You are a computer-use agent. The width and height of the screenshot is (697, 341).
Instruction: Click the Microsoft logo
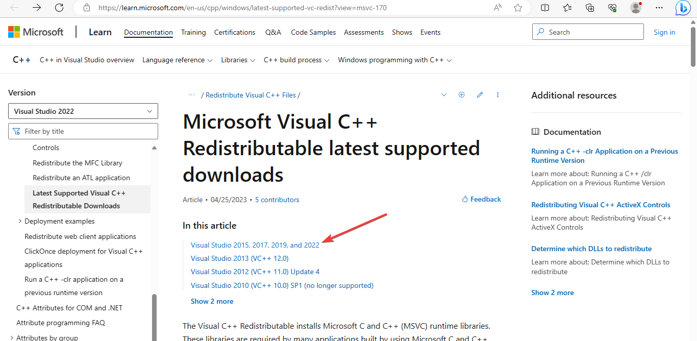pyautogui.click(x=36, y=32)
